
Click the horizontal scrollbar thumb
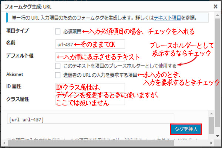(x=91, y=143)
